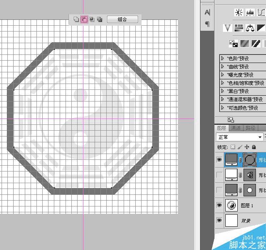Screen dimensions: 266x250
Task: Expand the 黑白 presets group
Action: [x=223, y=91]
